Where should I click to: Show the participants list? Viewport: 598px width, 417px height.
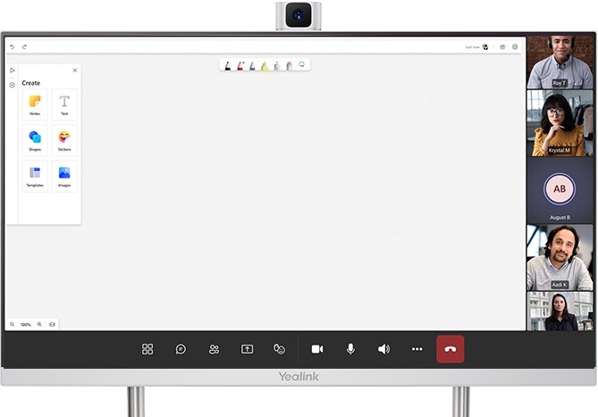click(214, 349)
